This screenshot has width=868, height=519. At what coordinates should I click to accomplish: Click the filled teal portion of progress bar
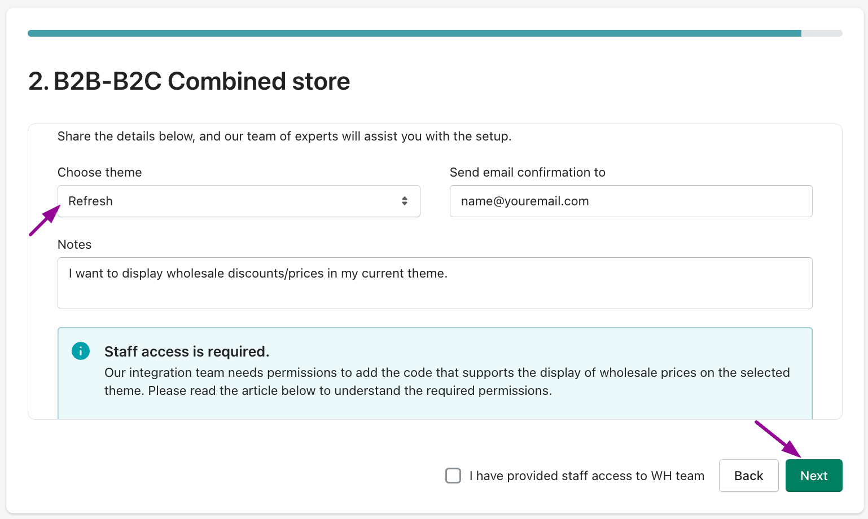point(414,33)
